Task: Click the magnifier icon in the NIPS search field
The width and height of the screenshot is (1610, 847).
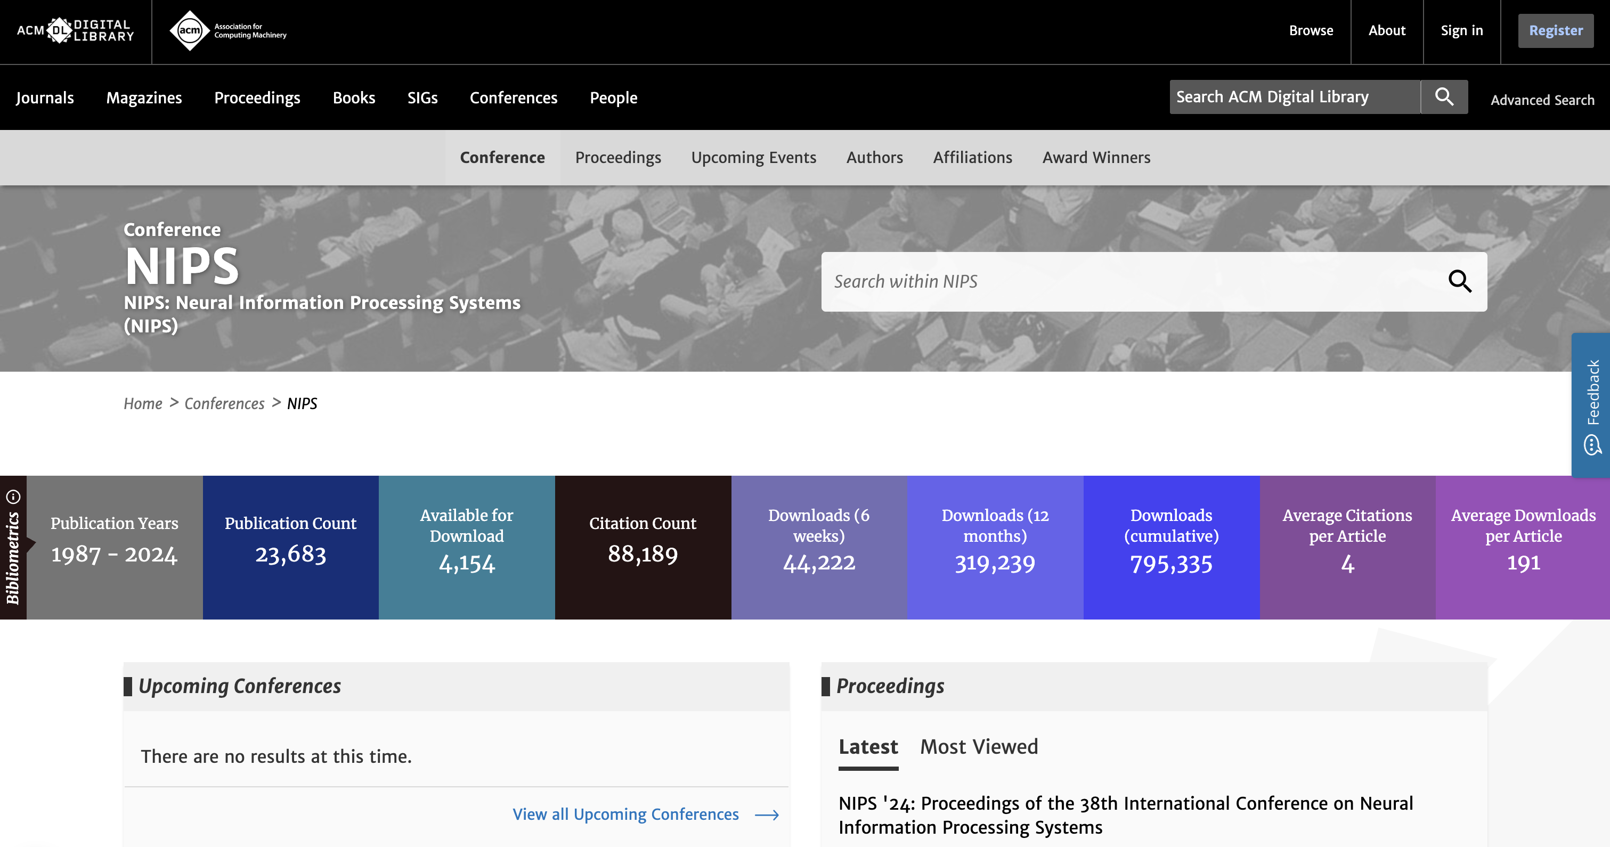Action: click(1461, 281)
